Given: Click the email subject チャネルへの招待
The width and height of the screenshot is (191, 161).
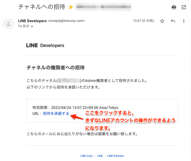Looking at the screenshot, I should pyautogui.click(x=42, y=7).
